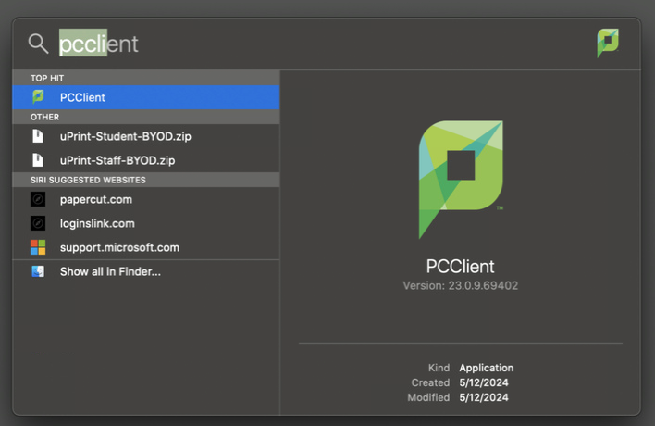
Task: Click Microsoft logo beside support.microsoft.com
Action: 38,247
